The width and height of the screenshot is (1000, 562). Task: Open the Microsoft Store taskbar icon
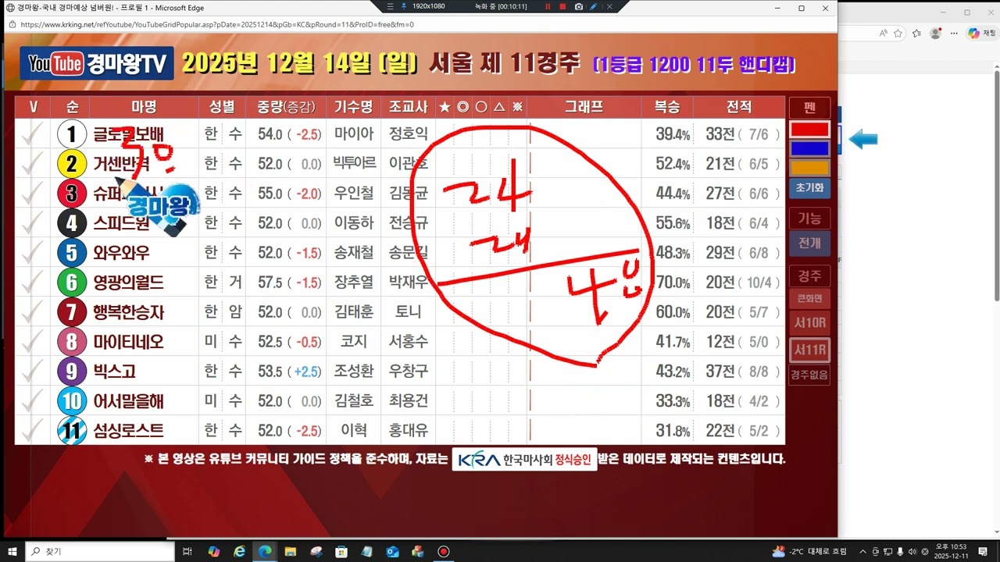click(341, 551)
